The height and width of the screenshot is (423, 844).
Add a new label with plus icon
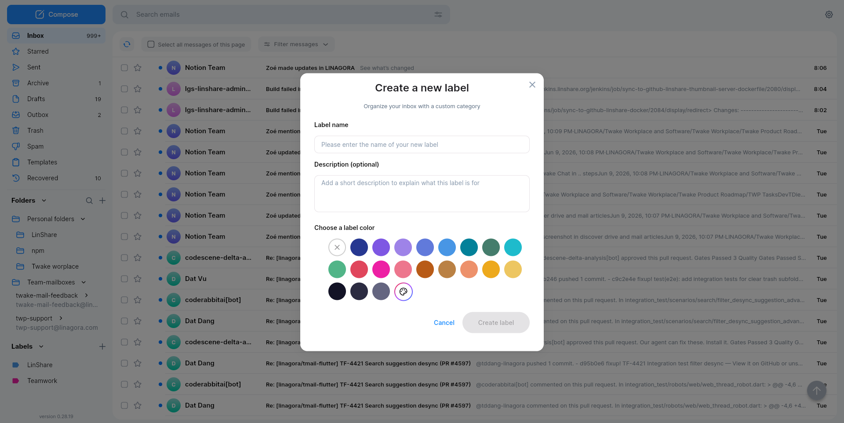coord(102,346)
